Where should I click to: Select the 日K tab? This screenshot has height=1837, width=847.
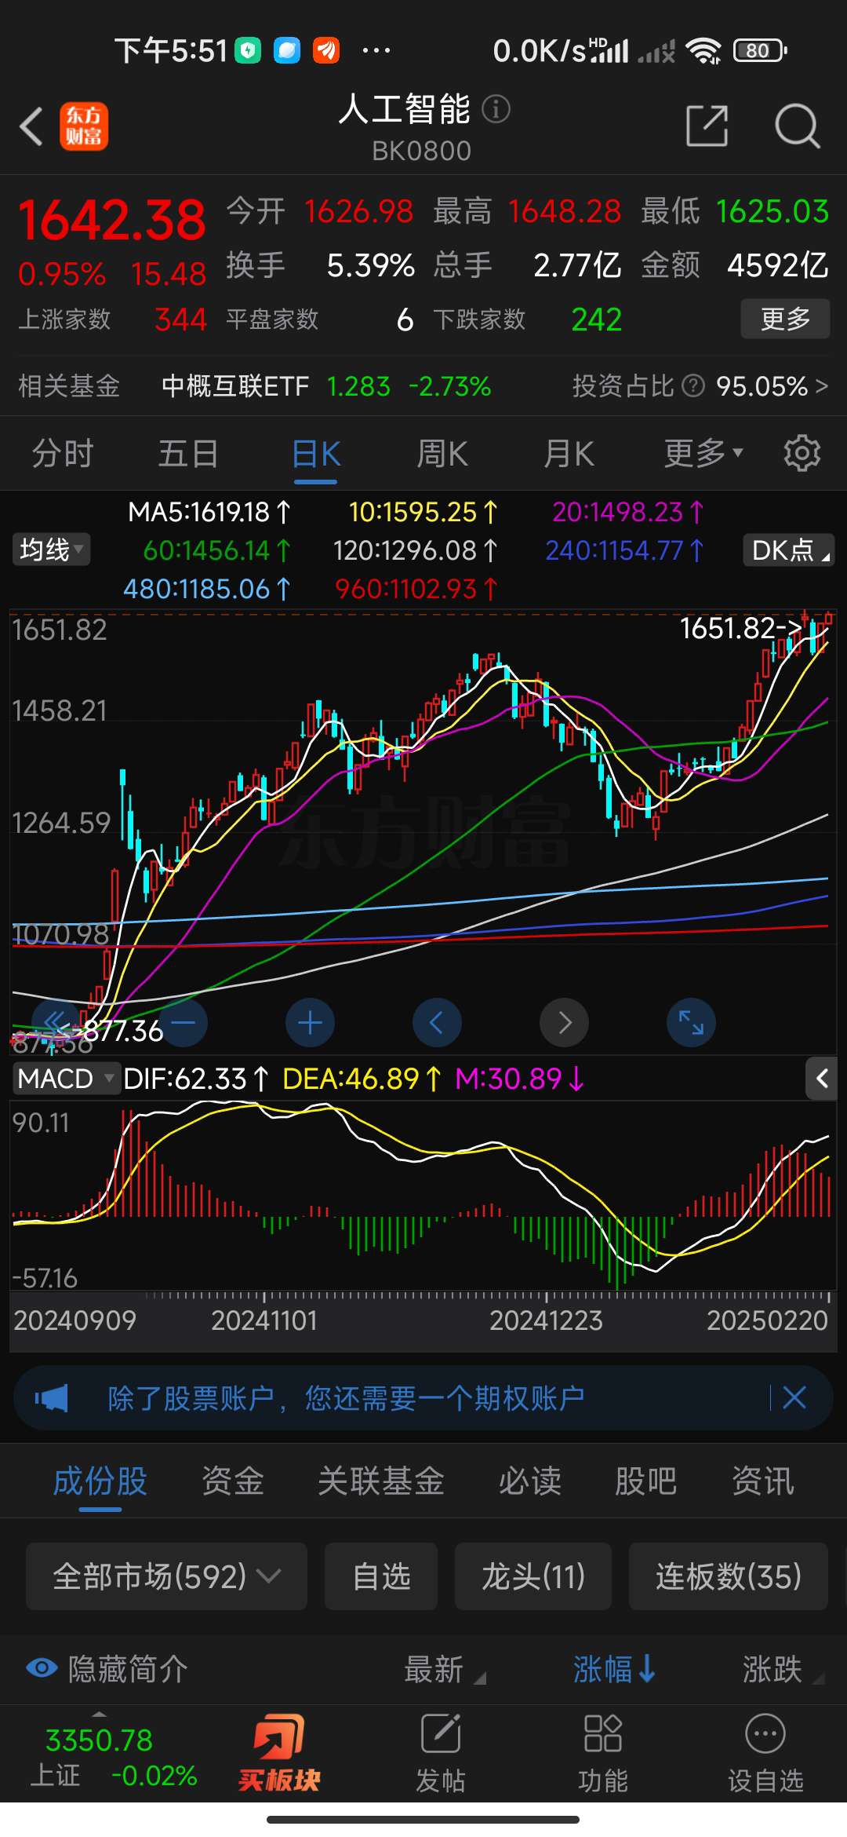316,454
